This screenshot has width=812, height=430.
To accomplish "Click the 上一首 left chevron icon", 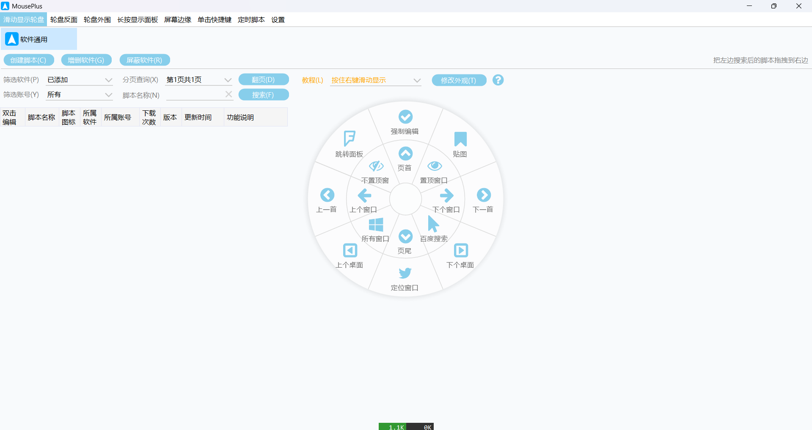I will tap(327, 195).
